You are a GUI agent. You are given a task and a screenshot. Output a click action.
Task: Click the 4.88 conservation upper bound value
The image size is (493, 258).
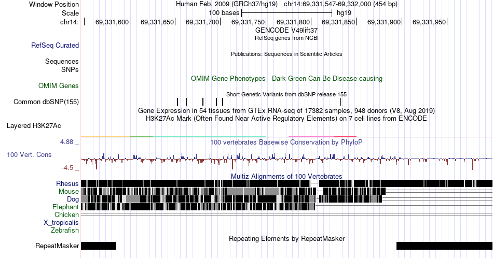click(x=66, y=142)
